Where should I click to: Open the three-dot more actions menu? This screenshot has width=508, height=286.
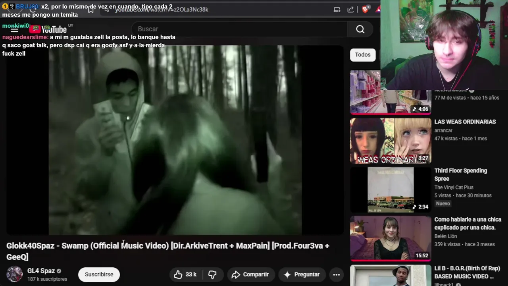[336, 274]
